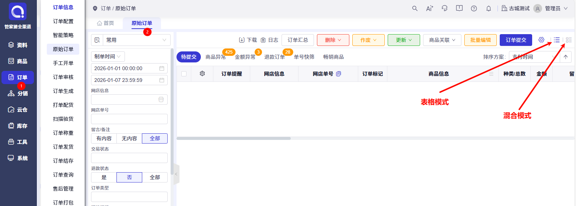
Task: Click the filter scheme icon beside 常用
Action: click(x=97, y=40)
